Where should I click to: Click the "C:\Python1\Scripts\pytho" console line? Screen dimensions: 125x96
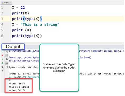pos(24,51)
